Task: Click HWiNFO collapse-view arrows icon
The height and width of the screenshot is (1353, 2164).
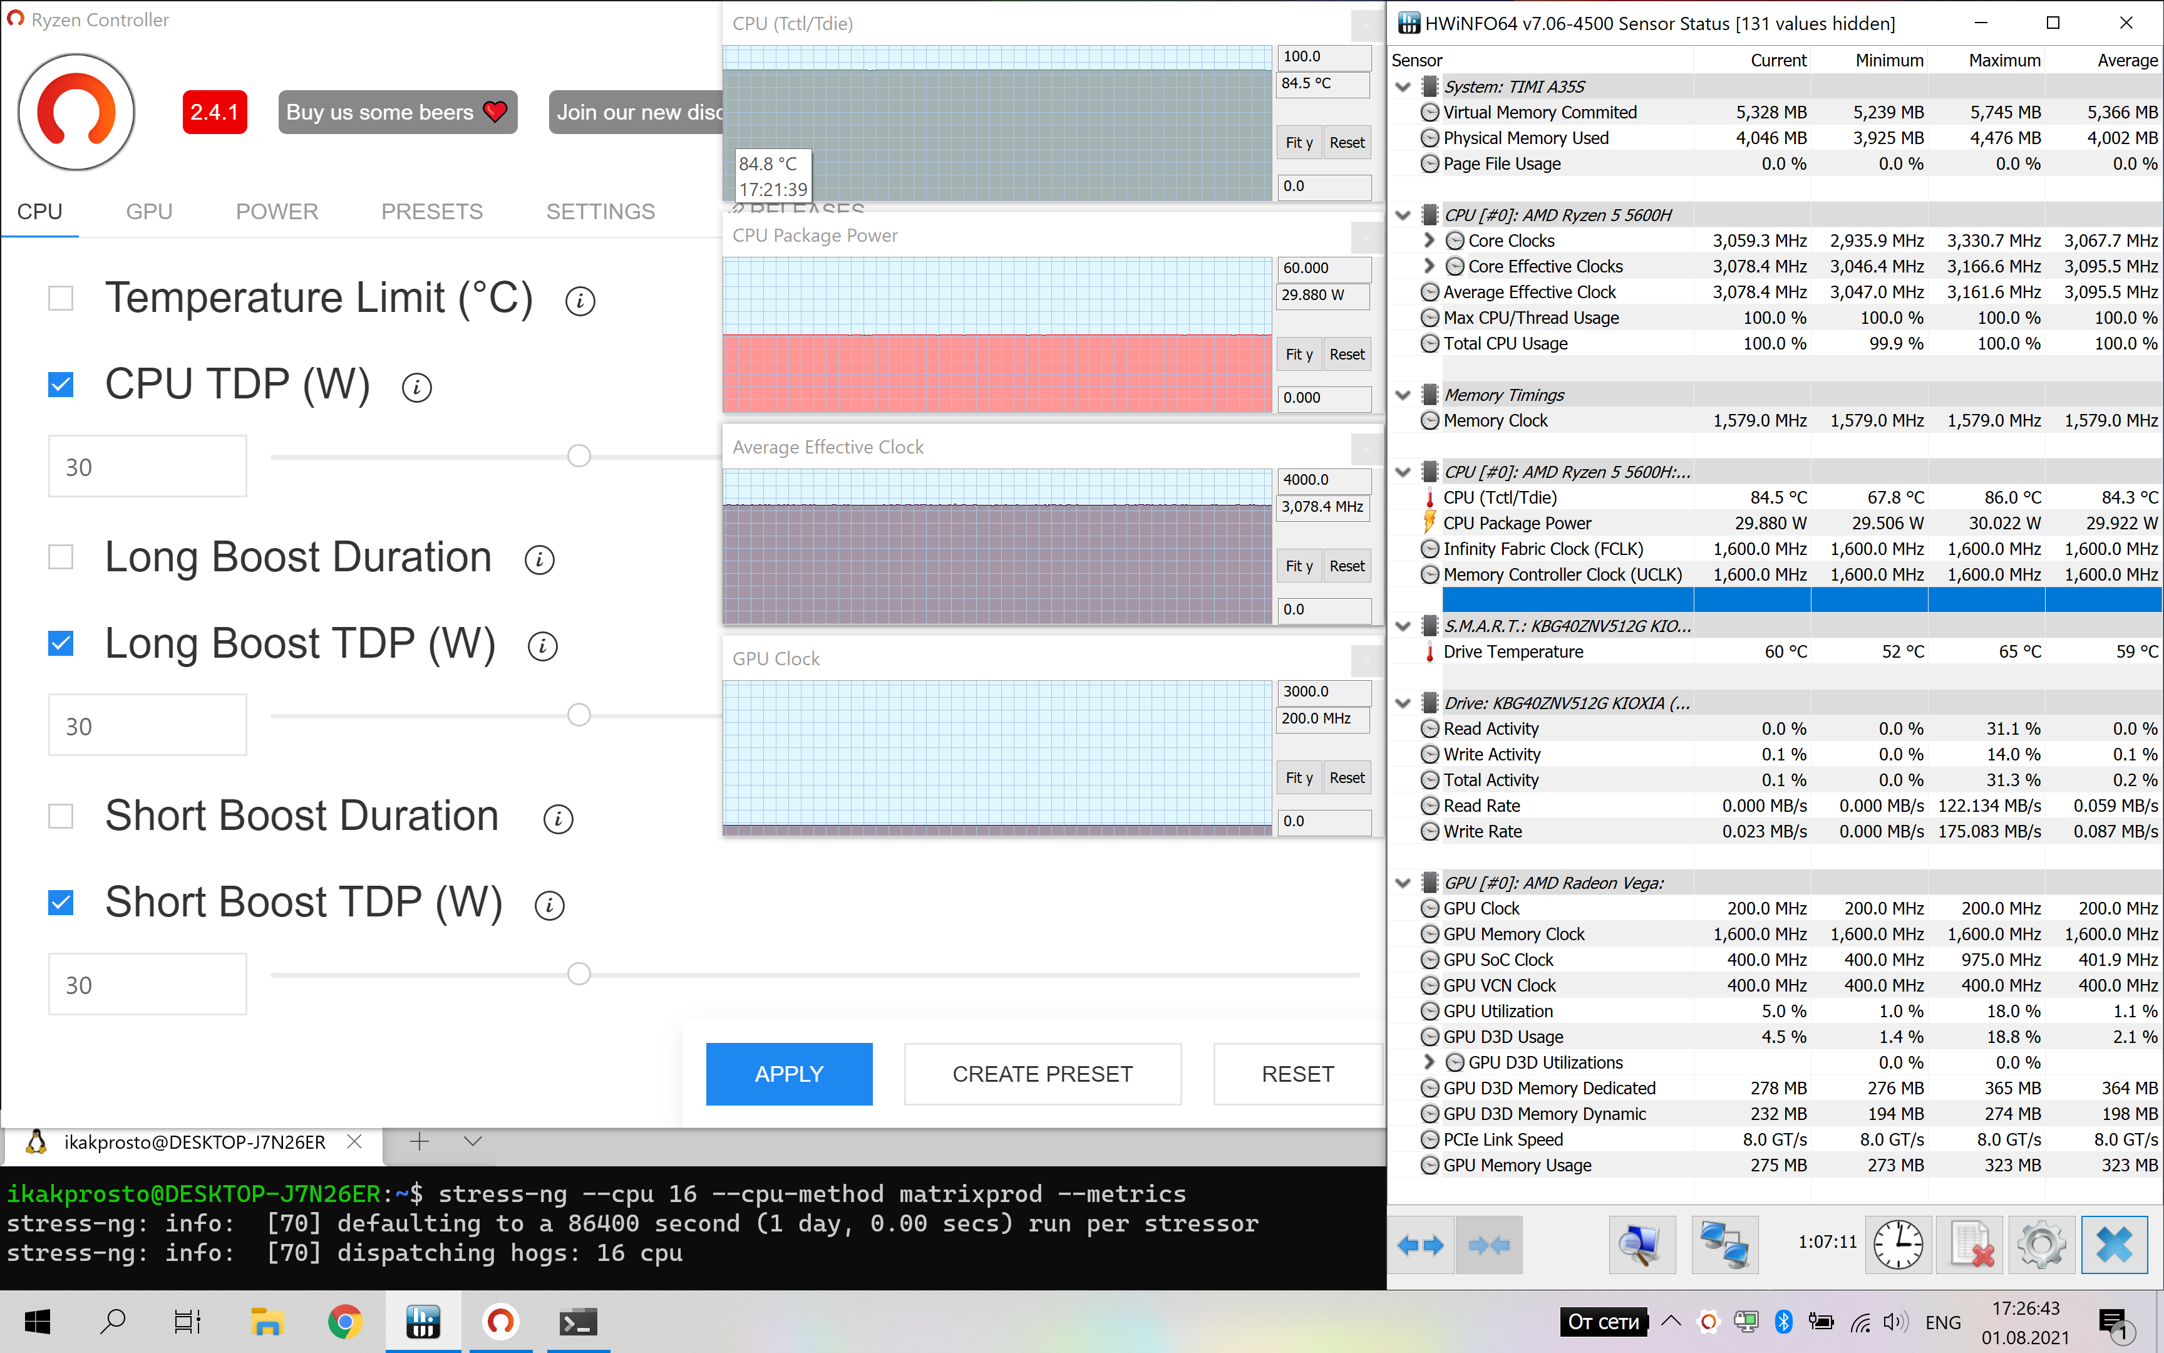Action: (x=1489, y=1245)
